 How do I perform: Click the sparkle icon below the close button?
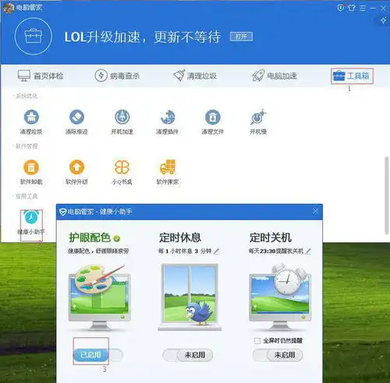coord(383,20)
